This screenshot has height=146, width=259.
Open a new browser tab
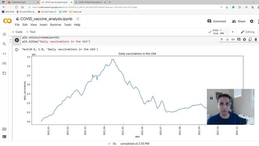click(x=110, y=2)
